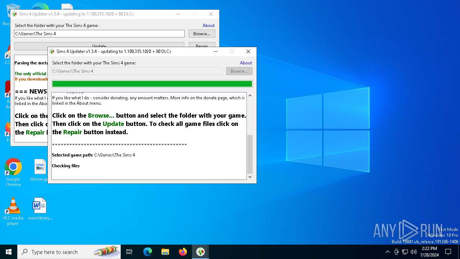Click the Update button in background window
The height and width of the screenshot is (259, 460).
coord(99,45)
